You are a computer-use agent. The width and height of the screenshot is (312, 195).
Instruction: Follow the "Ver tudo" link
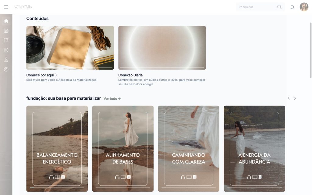[112, 98]
